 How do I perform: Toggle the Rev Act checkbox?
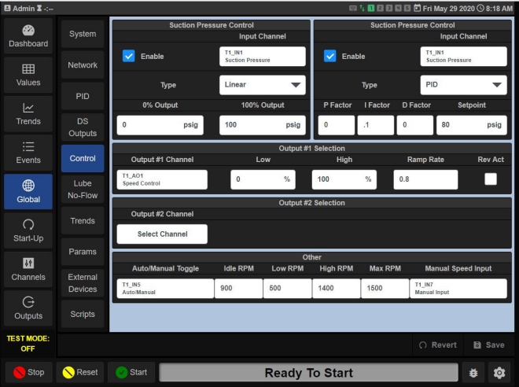(x=491, y=179)
